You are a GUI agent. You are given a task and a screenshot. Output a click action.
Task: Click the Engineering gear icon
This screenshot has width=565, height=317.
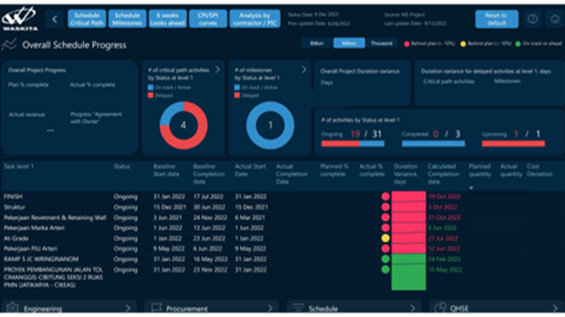pyautogui.click(x=12, y=307)
